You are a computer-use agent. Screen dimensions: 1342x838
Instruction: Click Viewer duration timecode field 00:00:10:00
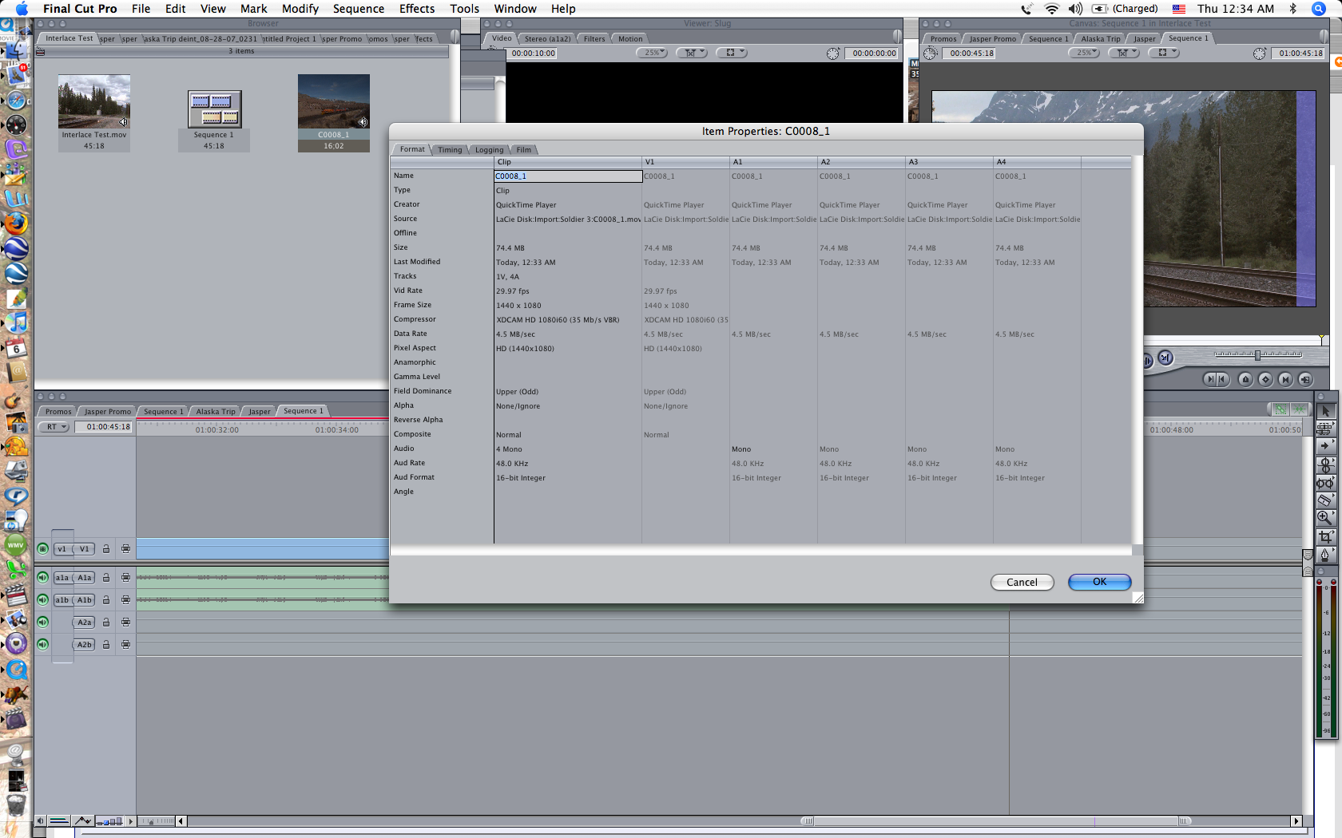click(533, 53)
